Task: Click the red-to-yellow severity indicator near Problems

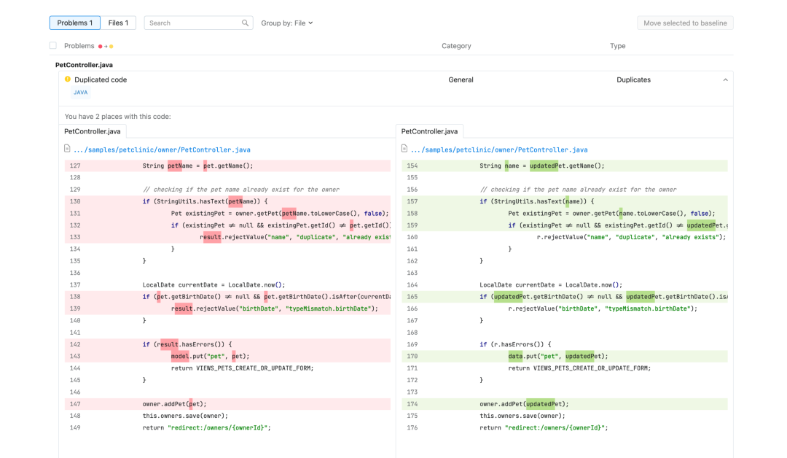Action: (x=106, y=46)
